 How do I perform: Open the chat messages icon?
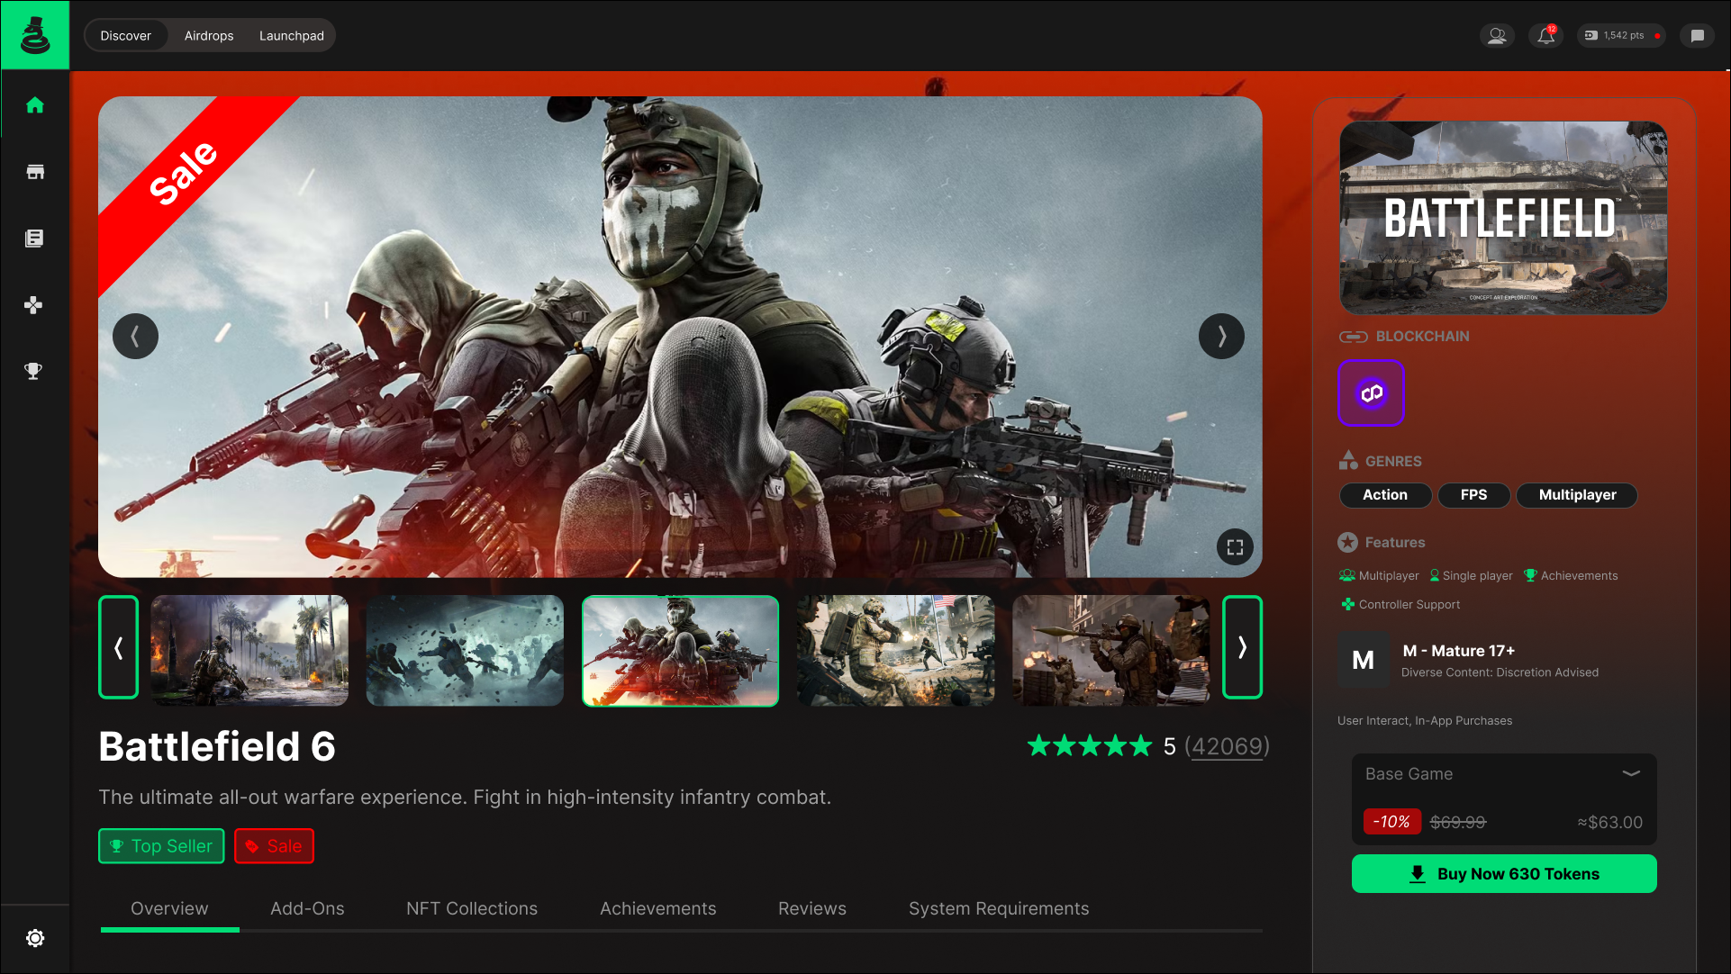[1697, 36]
